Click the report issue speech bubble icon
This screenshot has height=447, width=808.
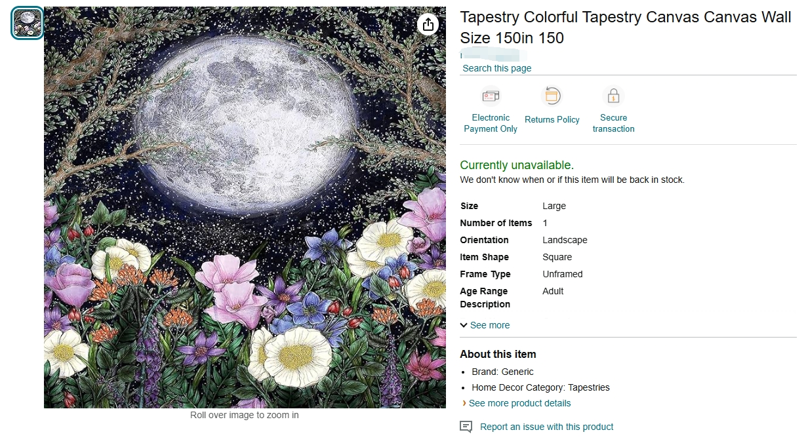point(466,427)
